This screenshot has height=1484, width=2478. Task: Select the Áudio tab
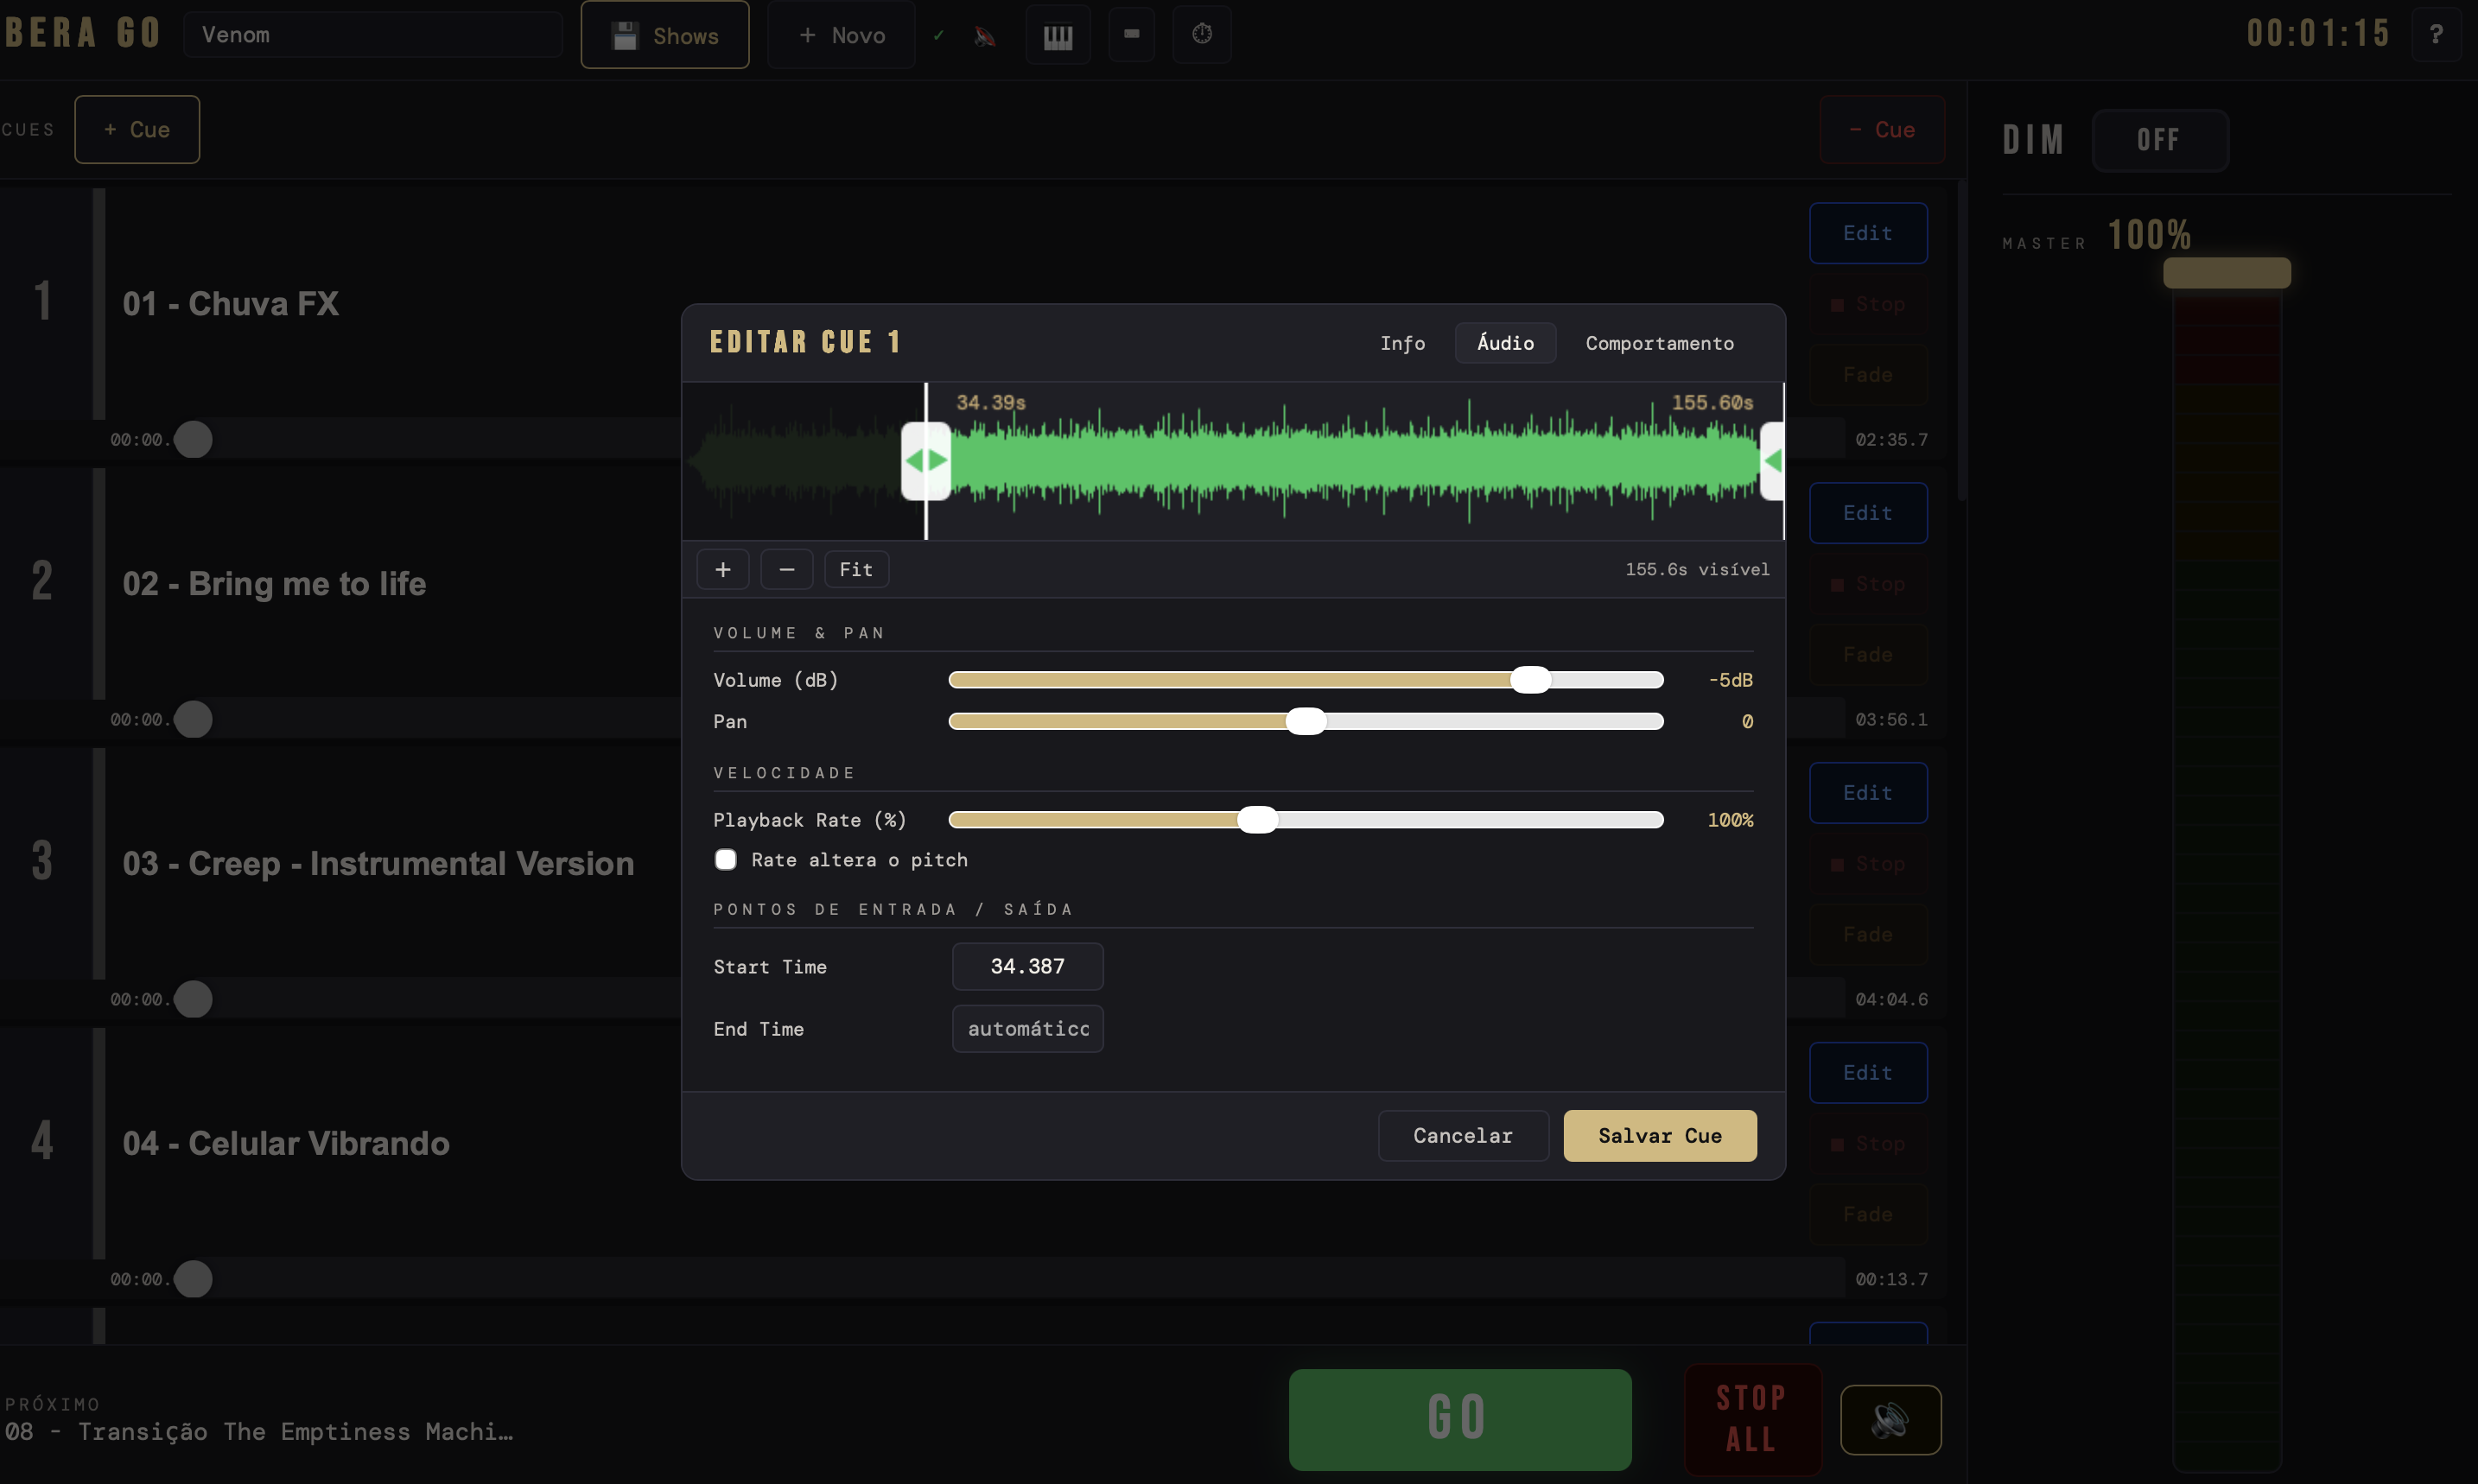coord(1506,343)
